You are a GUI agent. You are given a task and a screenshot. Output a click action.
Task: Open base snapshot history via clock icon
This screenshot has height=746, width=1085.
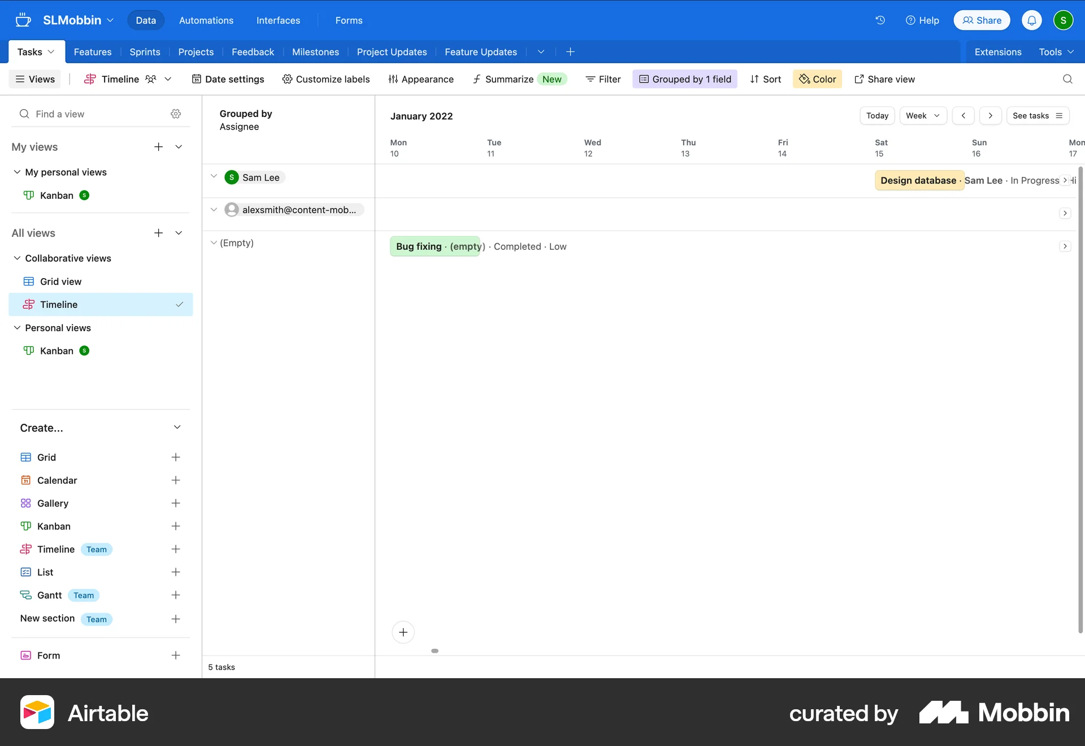[880, 20]
